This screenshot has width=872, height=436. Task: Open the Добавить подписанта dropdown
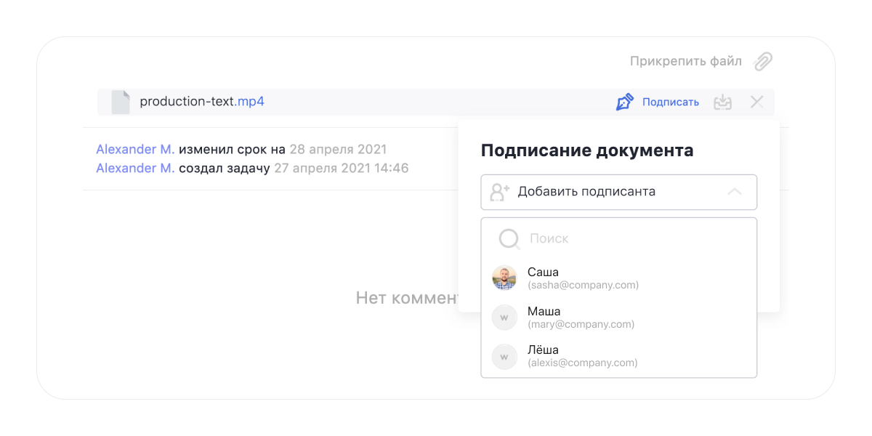586,192
